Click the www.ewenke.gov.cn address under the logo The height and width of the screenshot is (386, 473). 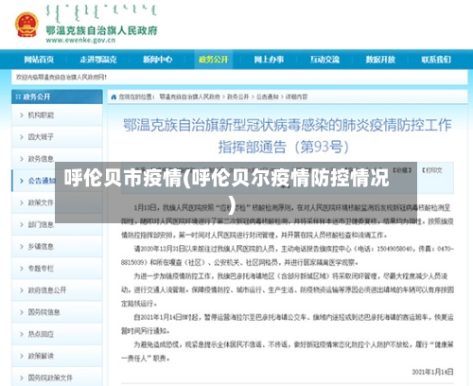(80, 40)
